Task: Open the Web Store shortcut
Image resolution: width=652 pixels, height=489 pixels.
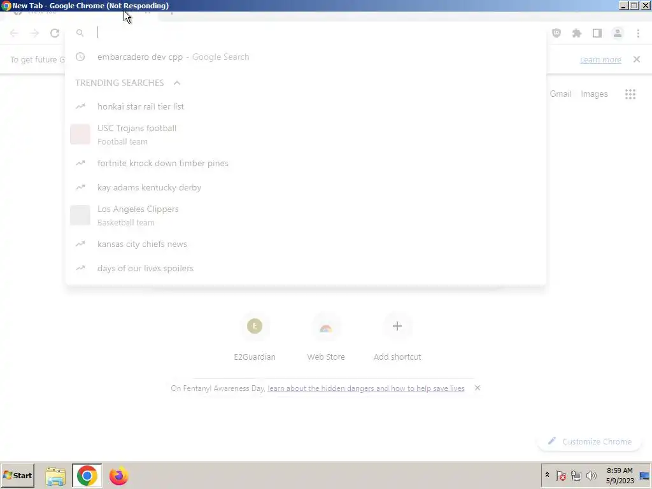Action: [x=326, y=337]
